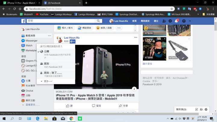The height and width of the screenshot is (122, 217).
Task: Open the NT$999 marketplace item thumbnail
Action: click(154, 49)
